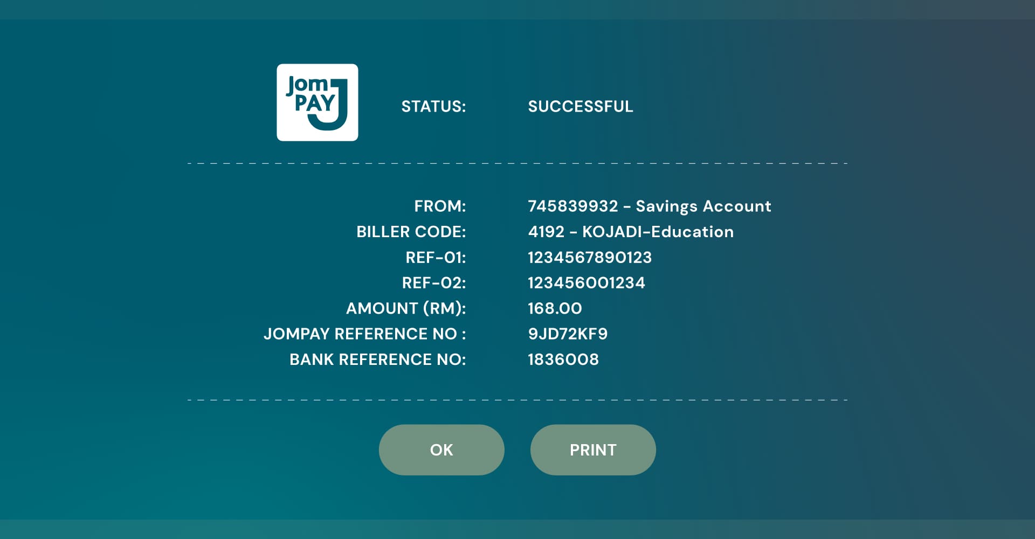The image size is (1035, 539).
Task: Select the REF-01 number 1234567890123
Action: (x=589, y=258)
